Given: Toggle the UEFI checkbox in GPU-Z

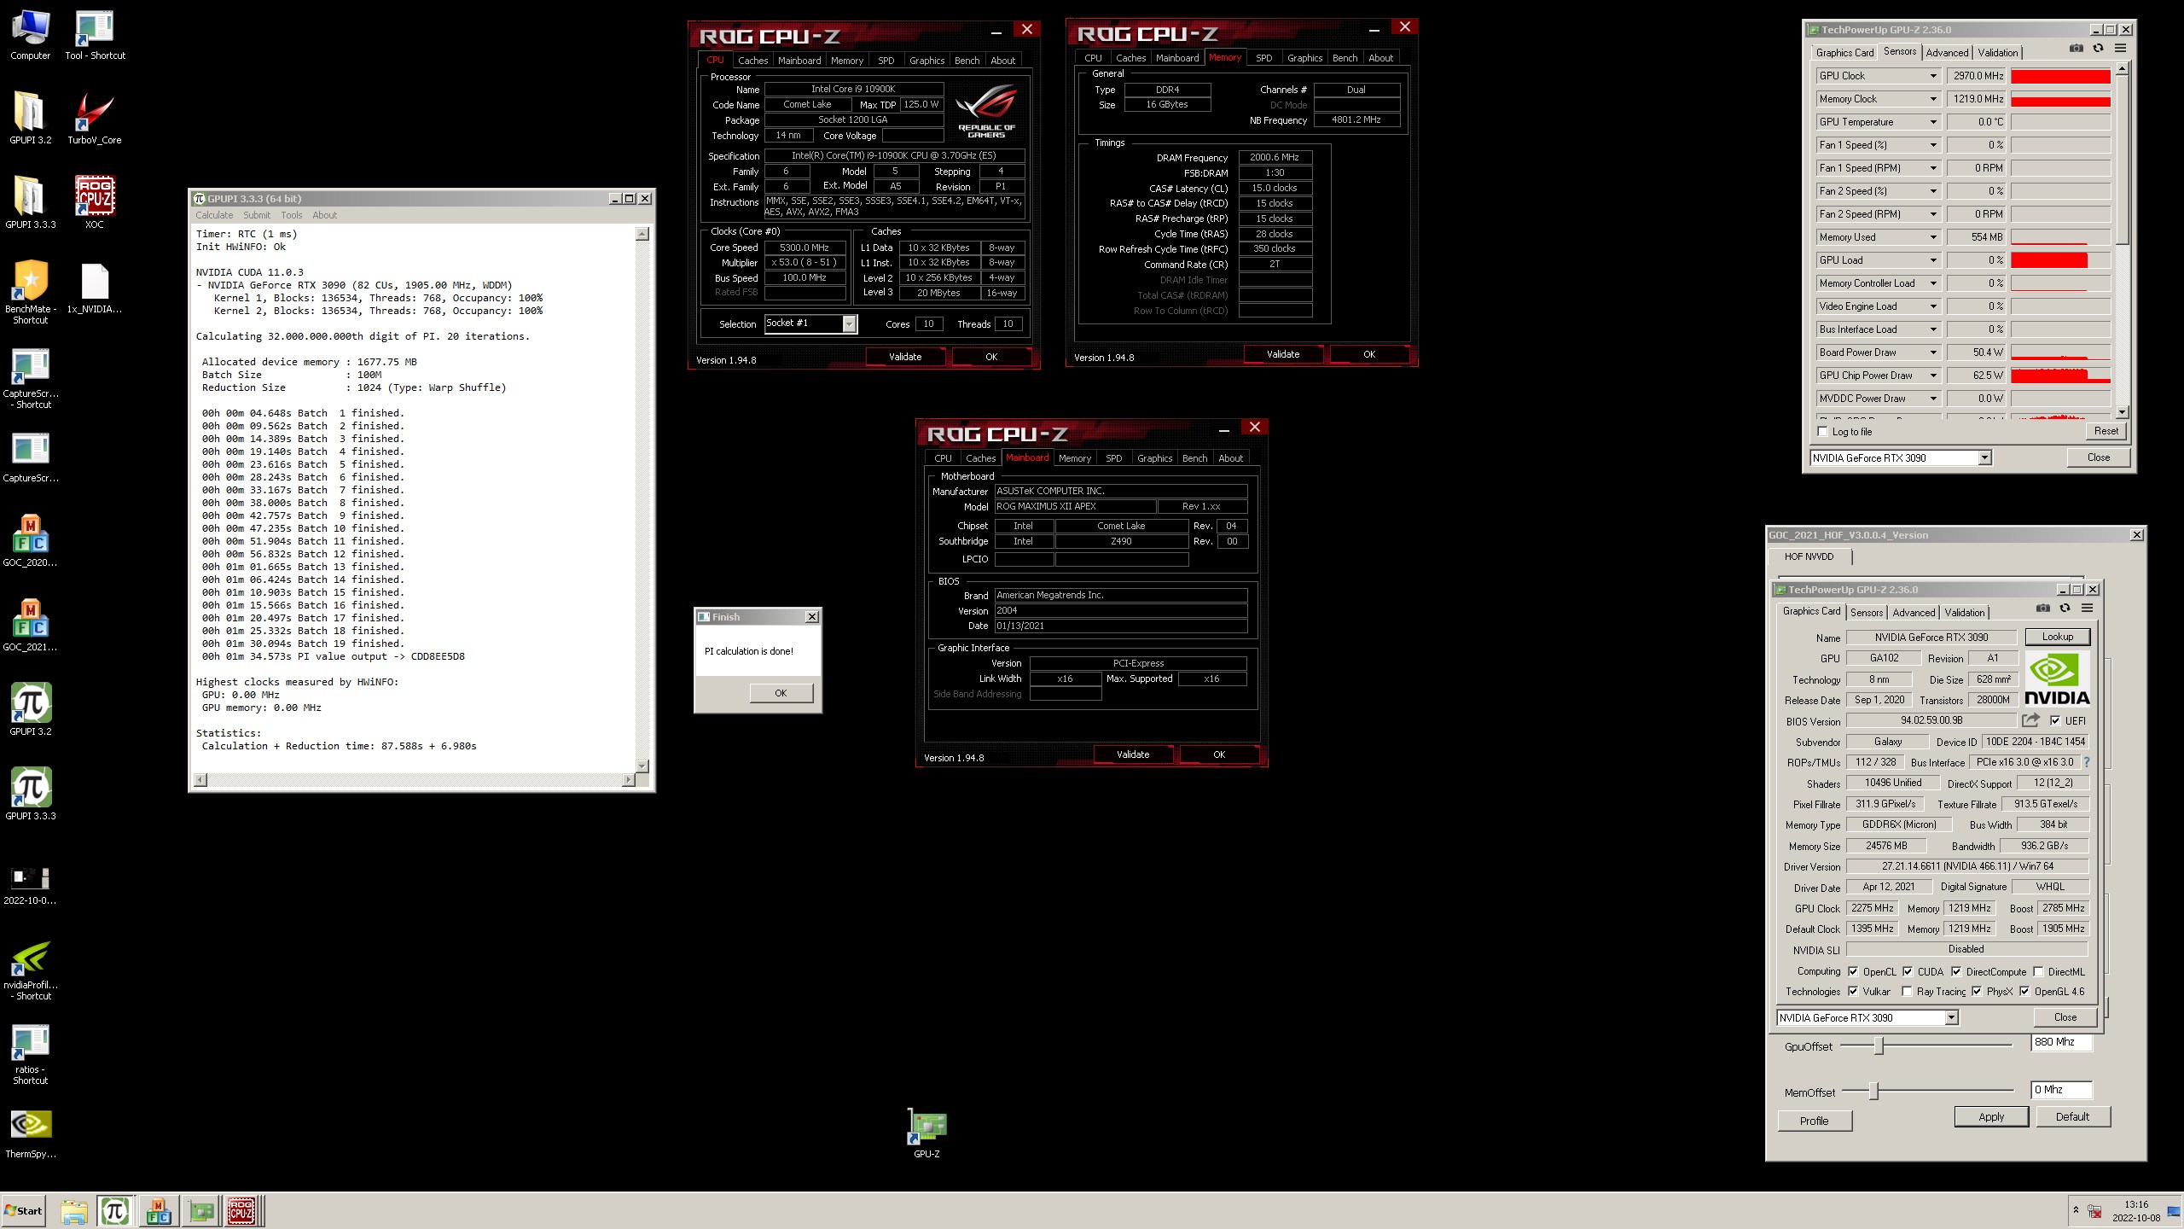Looking at the screenshot, I should (2055, 720).
